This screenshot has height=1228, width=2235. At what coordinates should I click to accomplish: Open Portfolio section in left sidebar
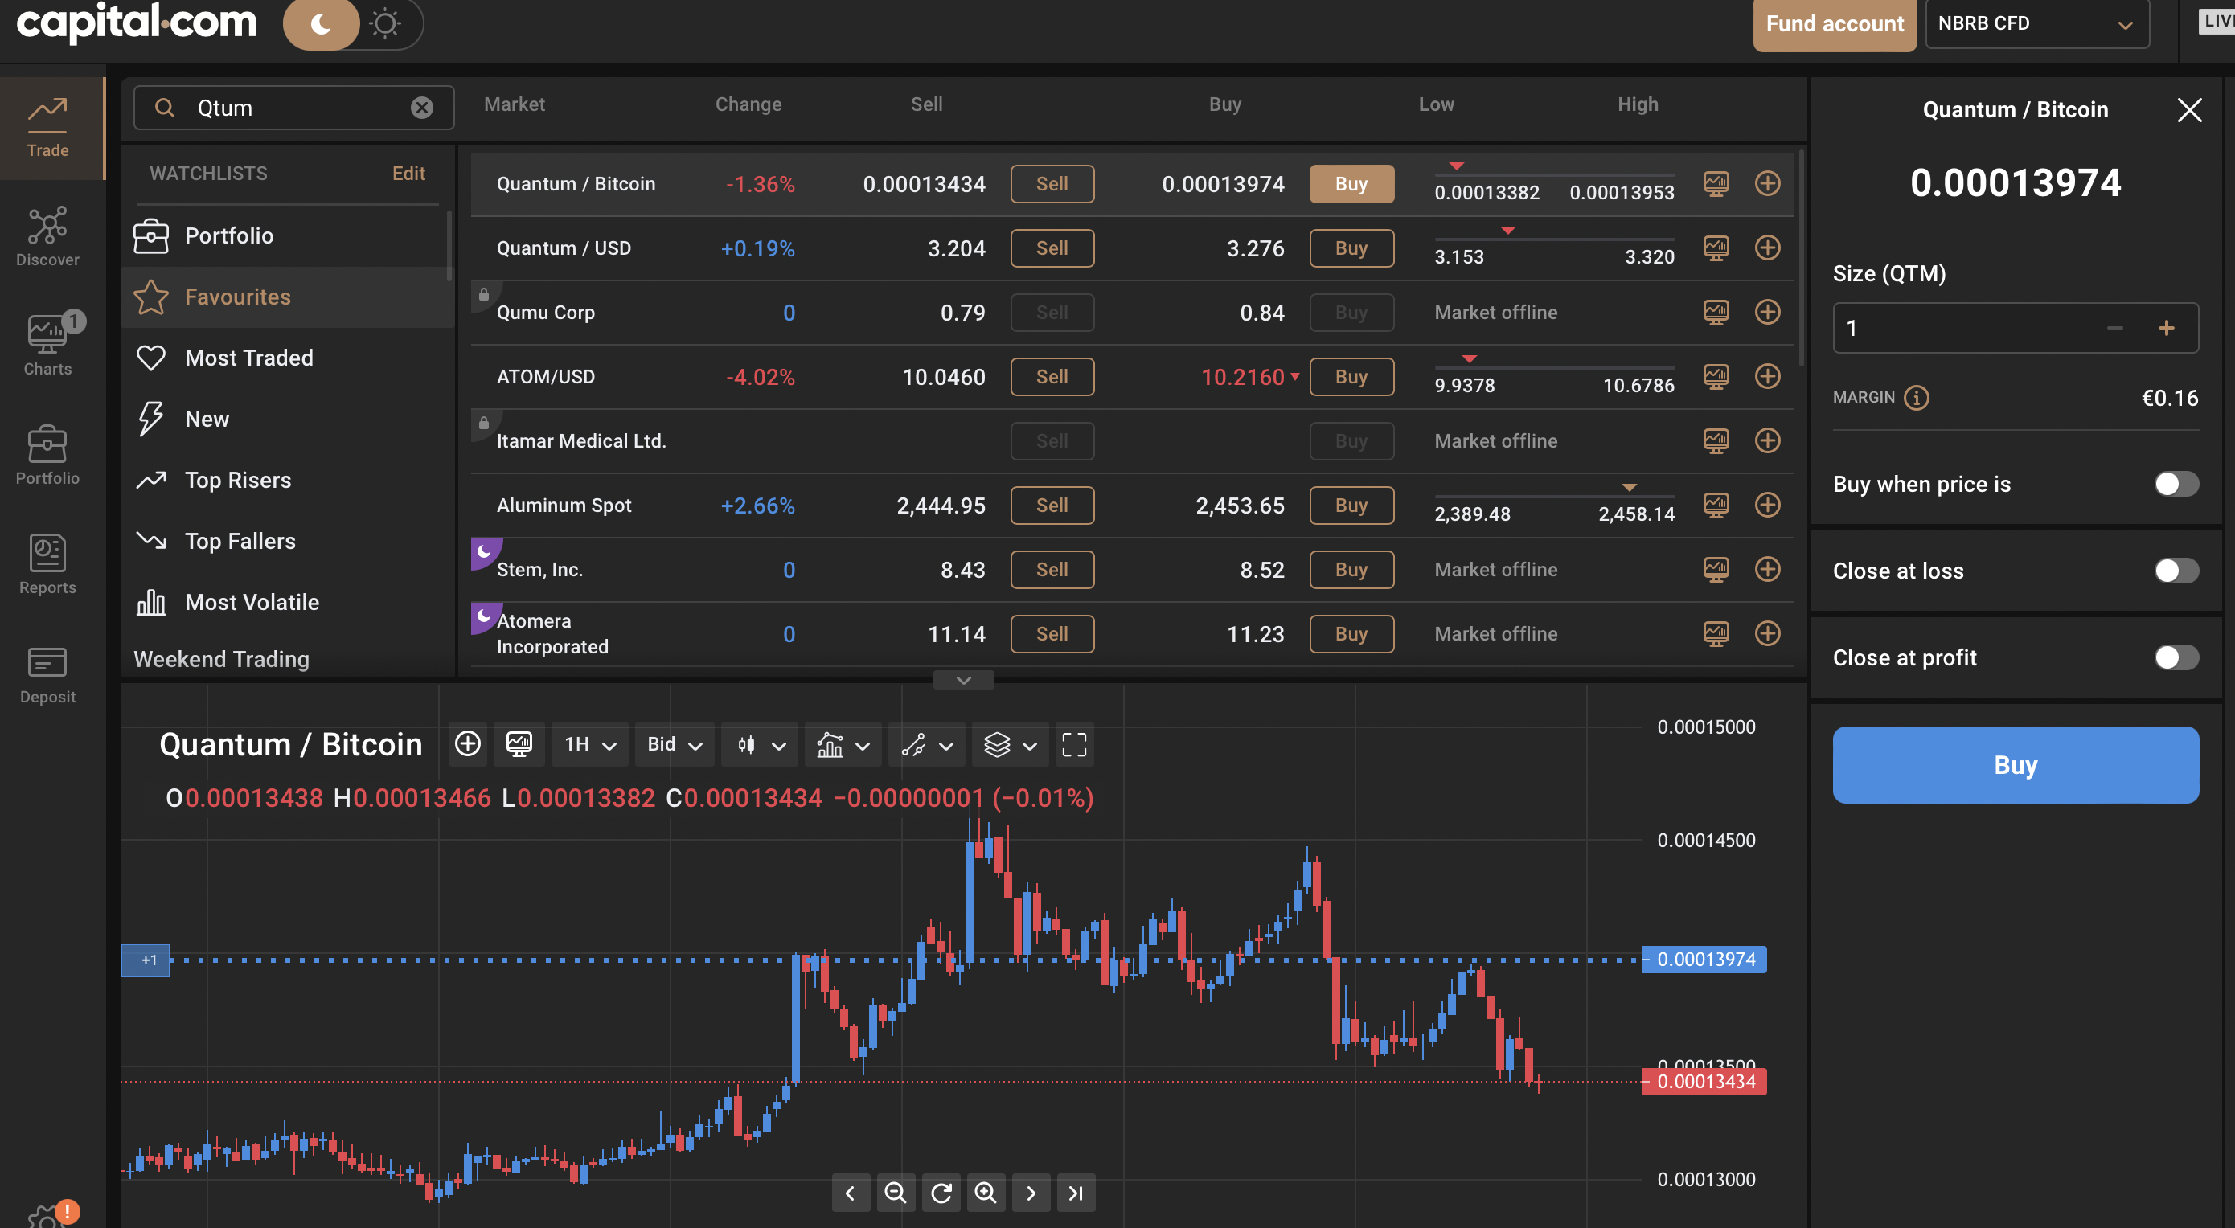click(x=47, y=456)
